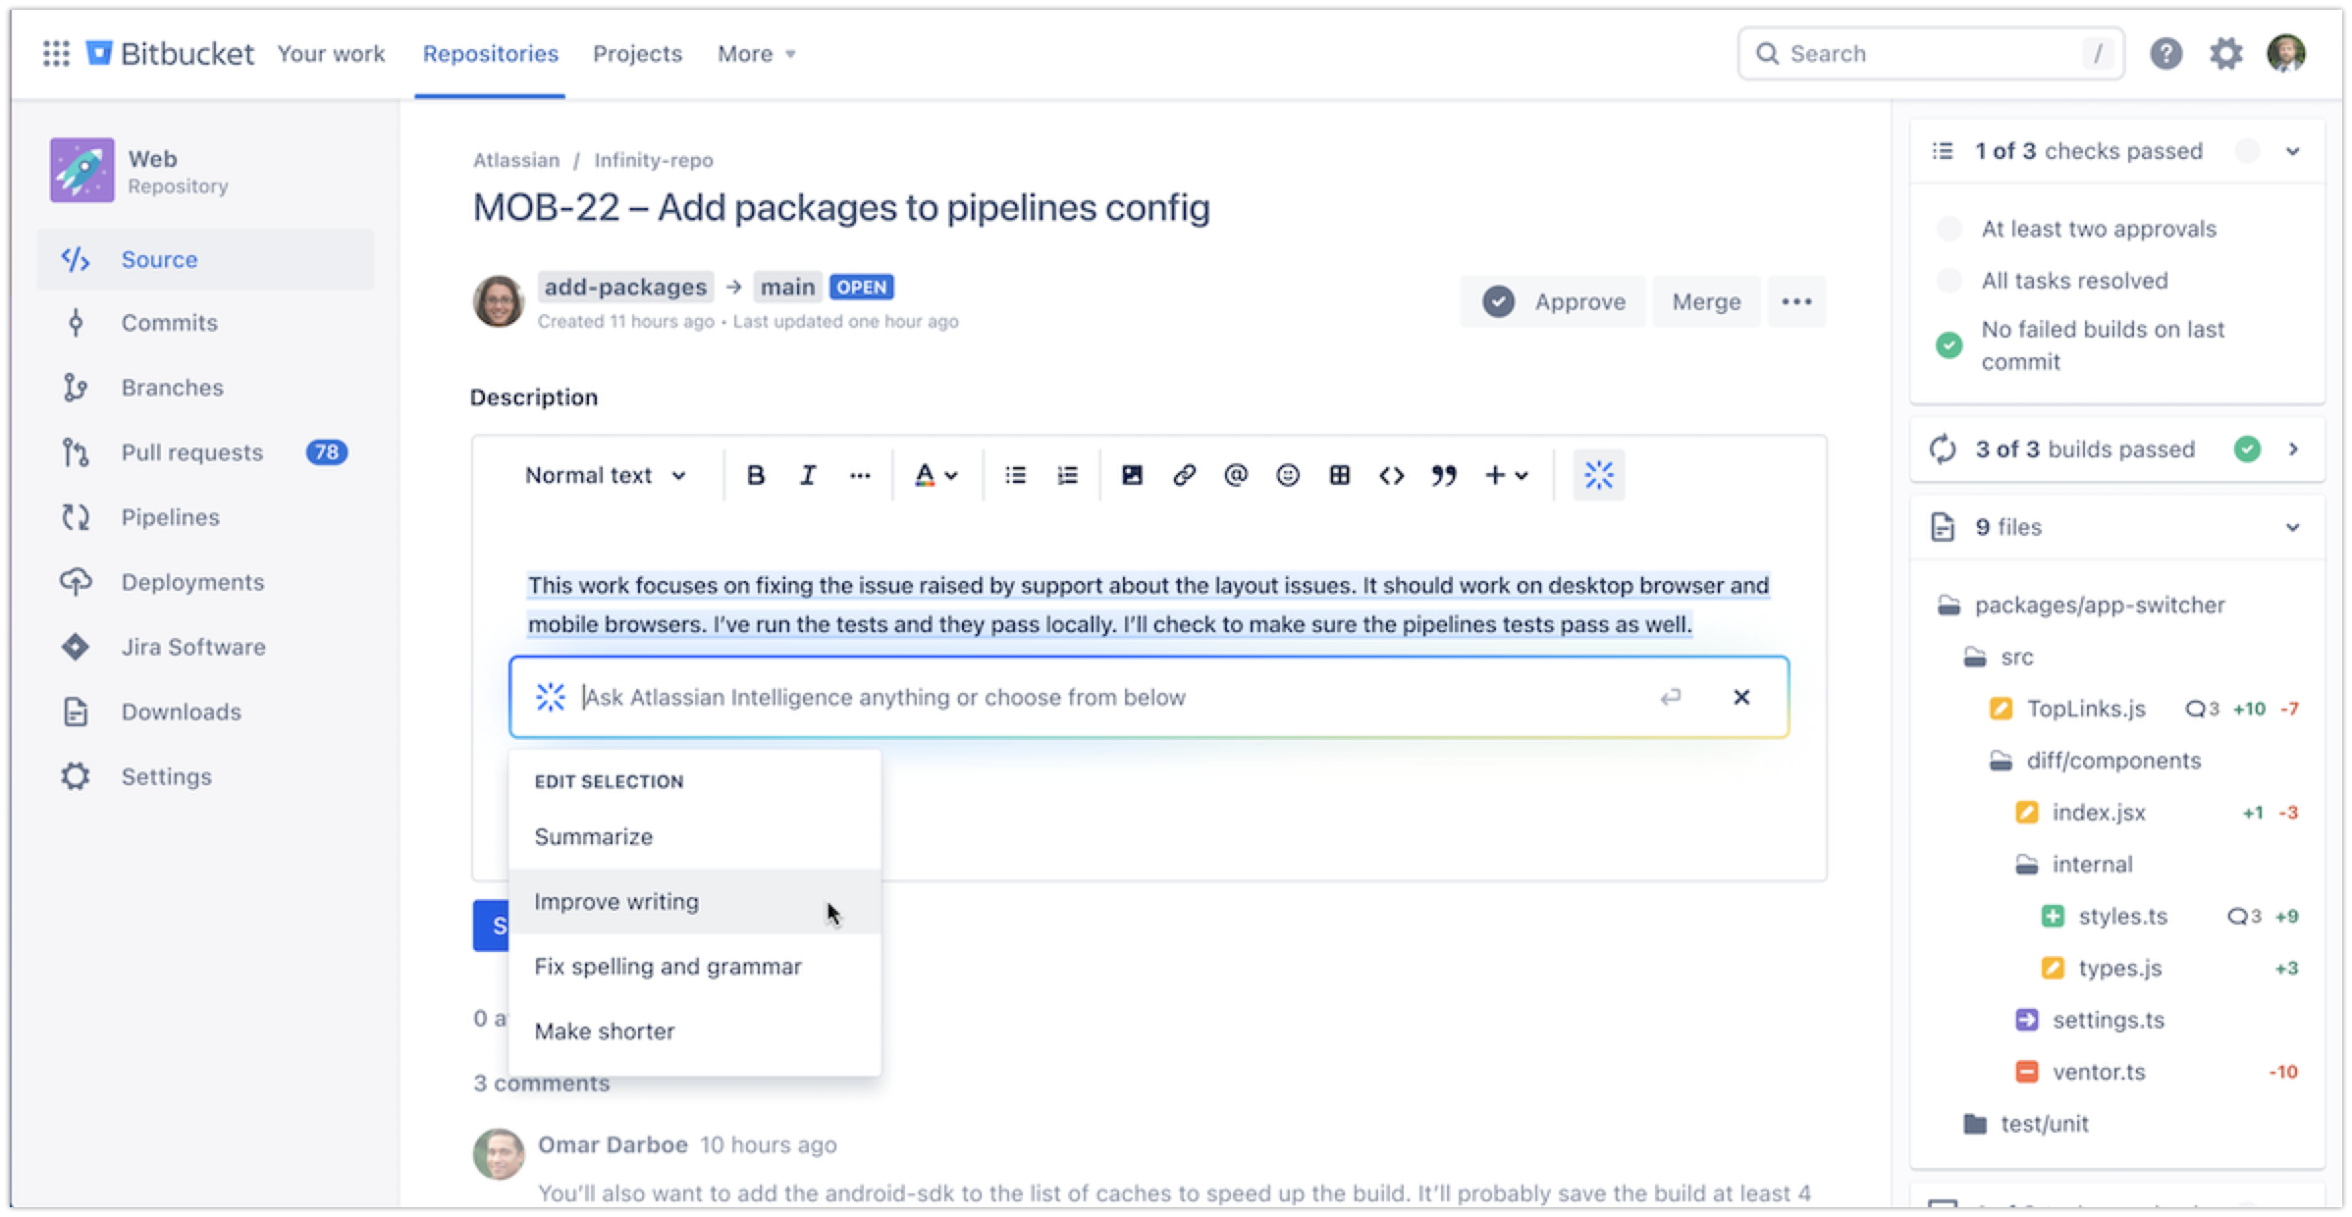Open the Web repository avatar

(x=82, y=170)
